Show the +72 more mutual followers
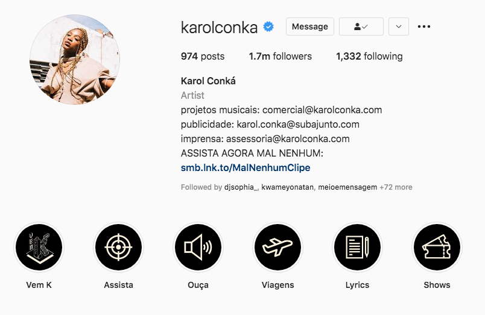The height and width of the screenshot is (315, 485). coord(396,187)
